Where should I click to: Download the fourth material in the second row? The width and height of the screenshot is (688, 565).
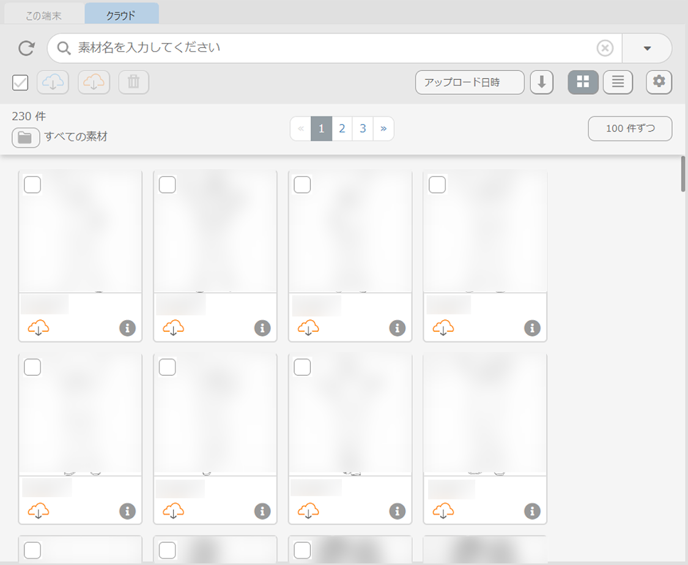[443, 511]
